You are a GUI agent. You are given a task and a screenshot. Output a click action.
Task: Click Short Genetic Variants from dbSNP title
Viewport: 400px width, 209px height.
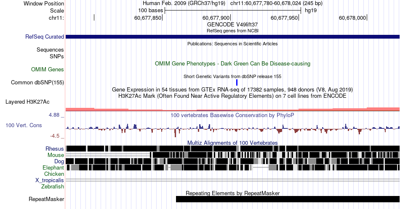[232, 76]
